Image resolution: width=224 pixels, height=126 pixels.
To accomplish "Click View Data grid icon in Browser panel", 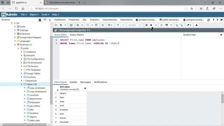I will [45, 20].
